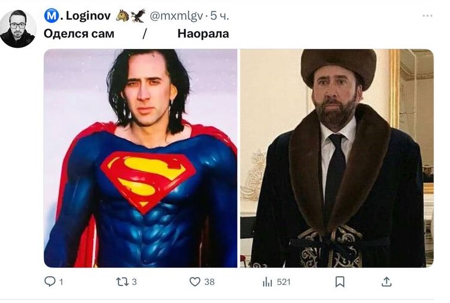Click the reply speech bubble icon
Viewport: 450px width, 303px height.
pyautogui.click(x=50, y=281)
